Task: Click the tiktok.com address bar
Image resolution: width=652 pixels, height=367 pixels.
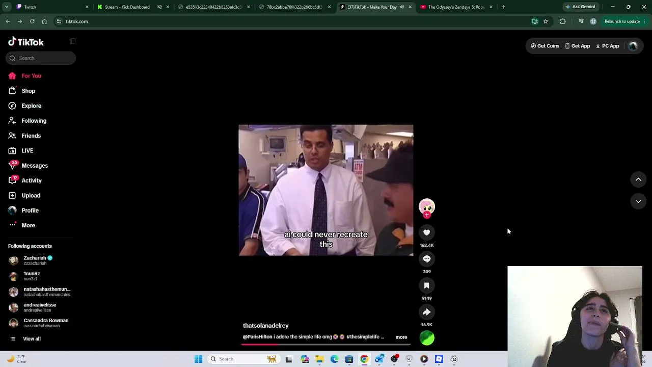Action: (x=290, y=21)
